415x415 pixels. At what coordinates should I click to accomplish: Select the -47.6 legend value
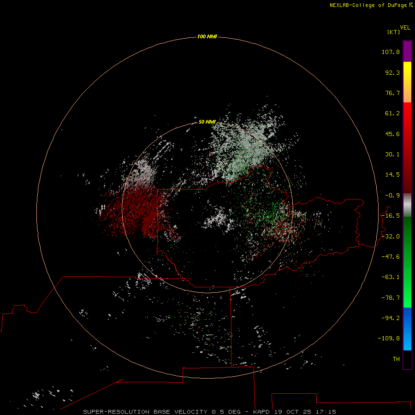click(x=391, y=257)
